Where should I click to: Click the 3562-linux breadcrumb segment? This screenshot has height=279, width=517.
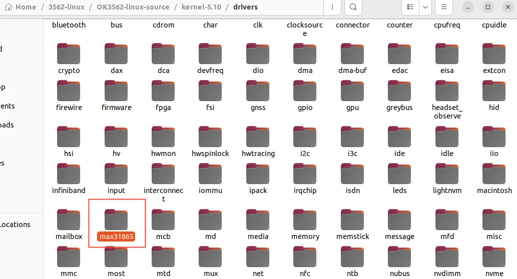pyautogui.click(x=67, y=7)
